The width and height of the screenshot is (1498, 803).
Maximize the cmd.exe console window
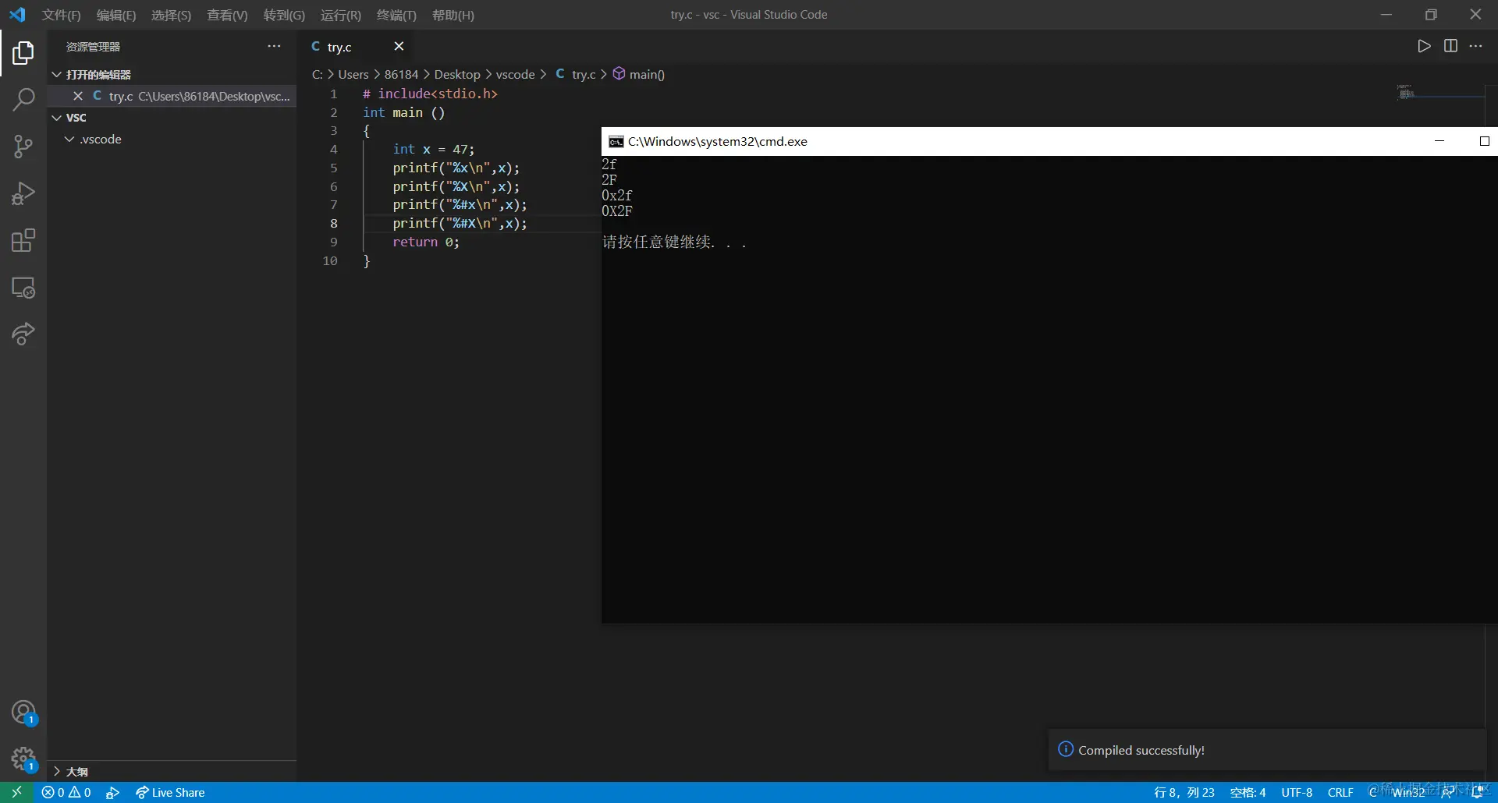[x=1484, y=141]
